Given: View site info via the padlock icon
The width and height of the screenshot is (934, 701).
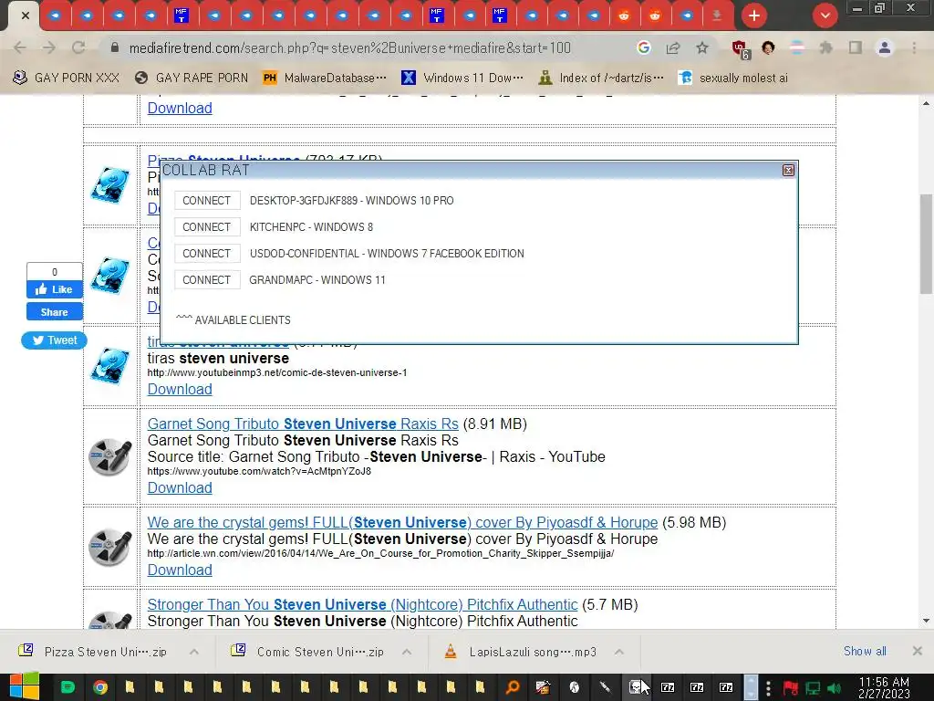Looking at the screenshot, I should click(x=115, y=47).
